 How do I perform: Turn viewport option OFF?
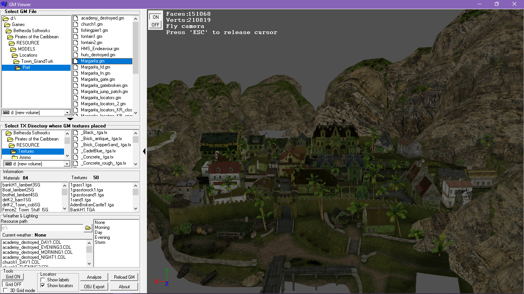click(x=155, y=24)
